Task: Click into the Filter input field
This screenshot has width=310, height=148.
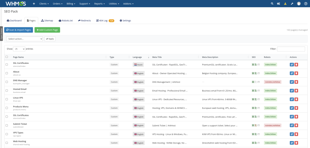Action: pos(291,49)
